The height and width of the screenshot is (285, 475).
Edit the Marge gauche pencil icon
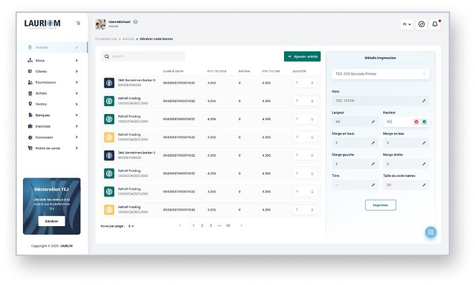tap(373, 164)
